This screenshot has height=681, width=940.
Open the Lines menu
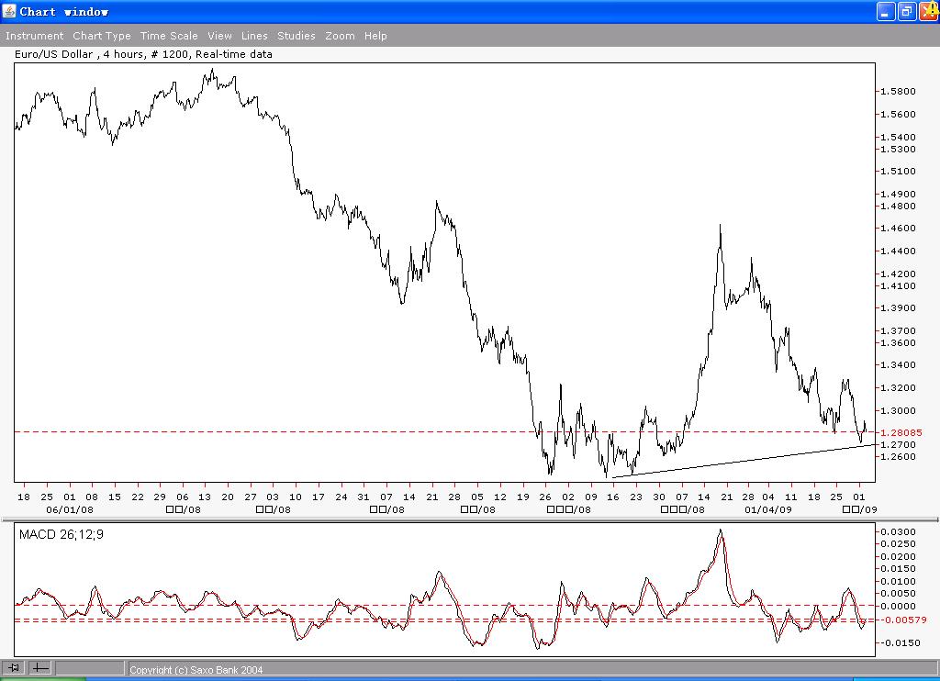pos(254,36)
